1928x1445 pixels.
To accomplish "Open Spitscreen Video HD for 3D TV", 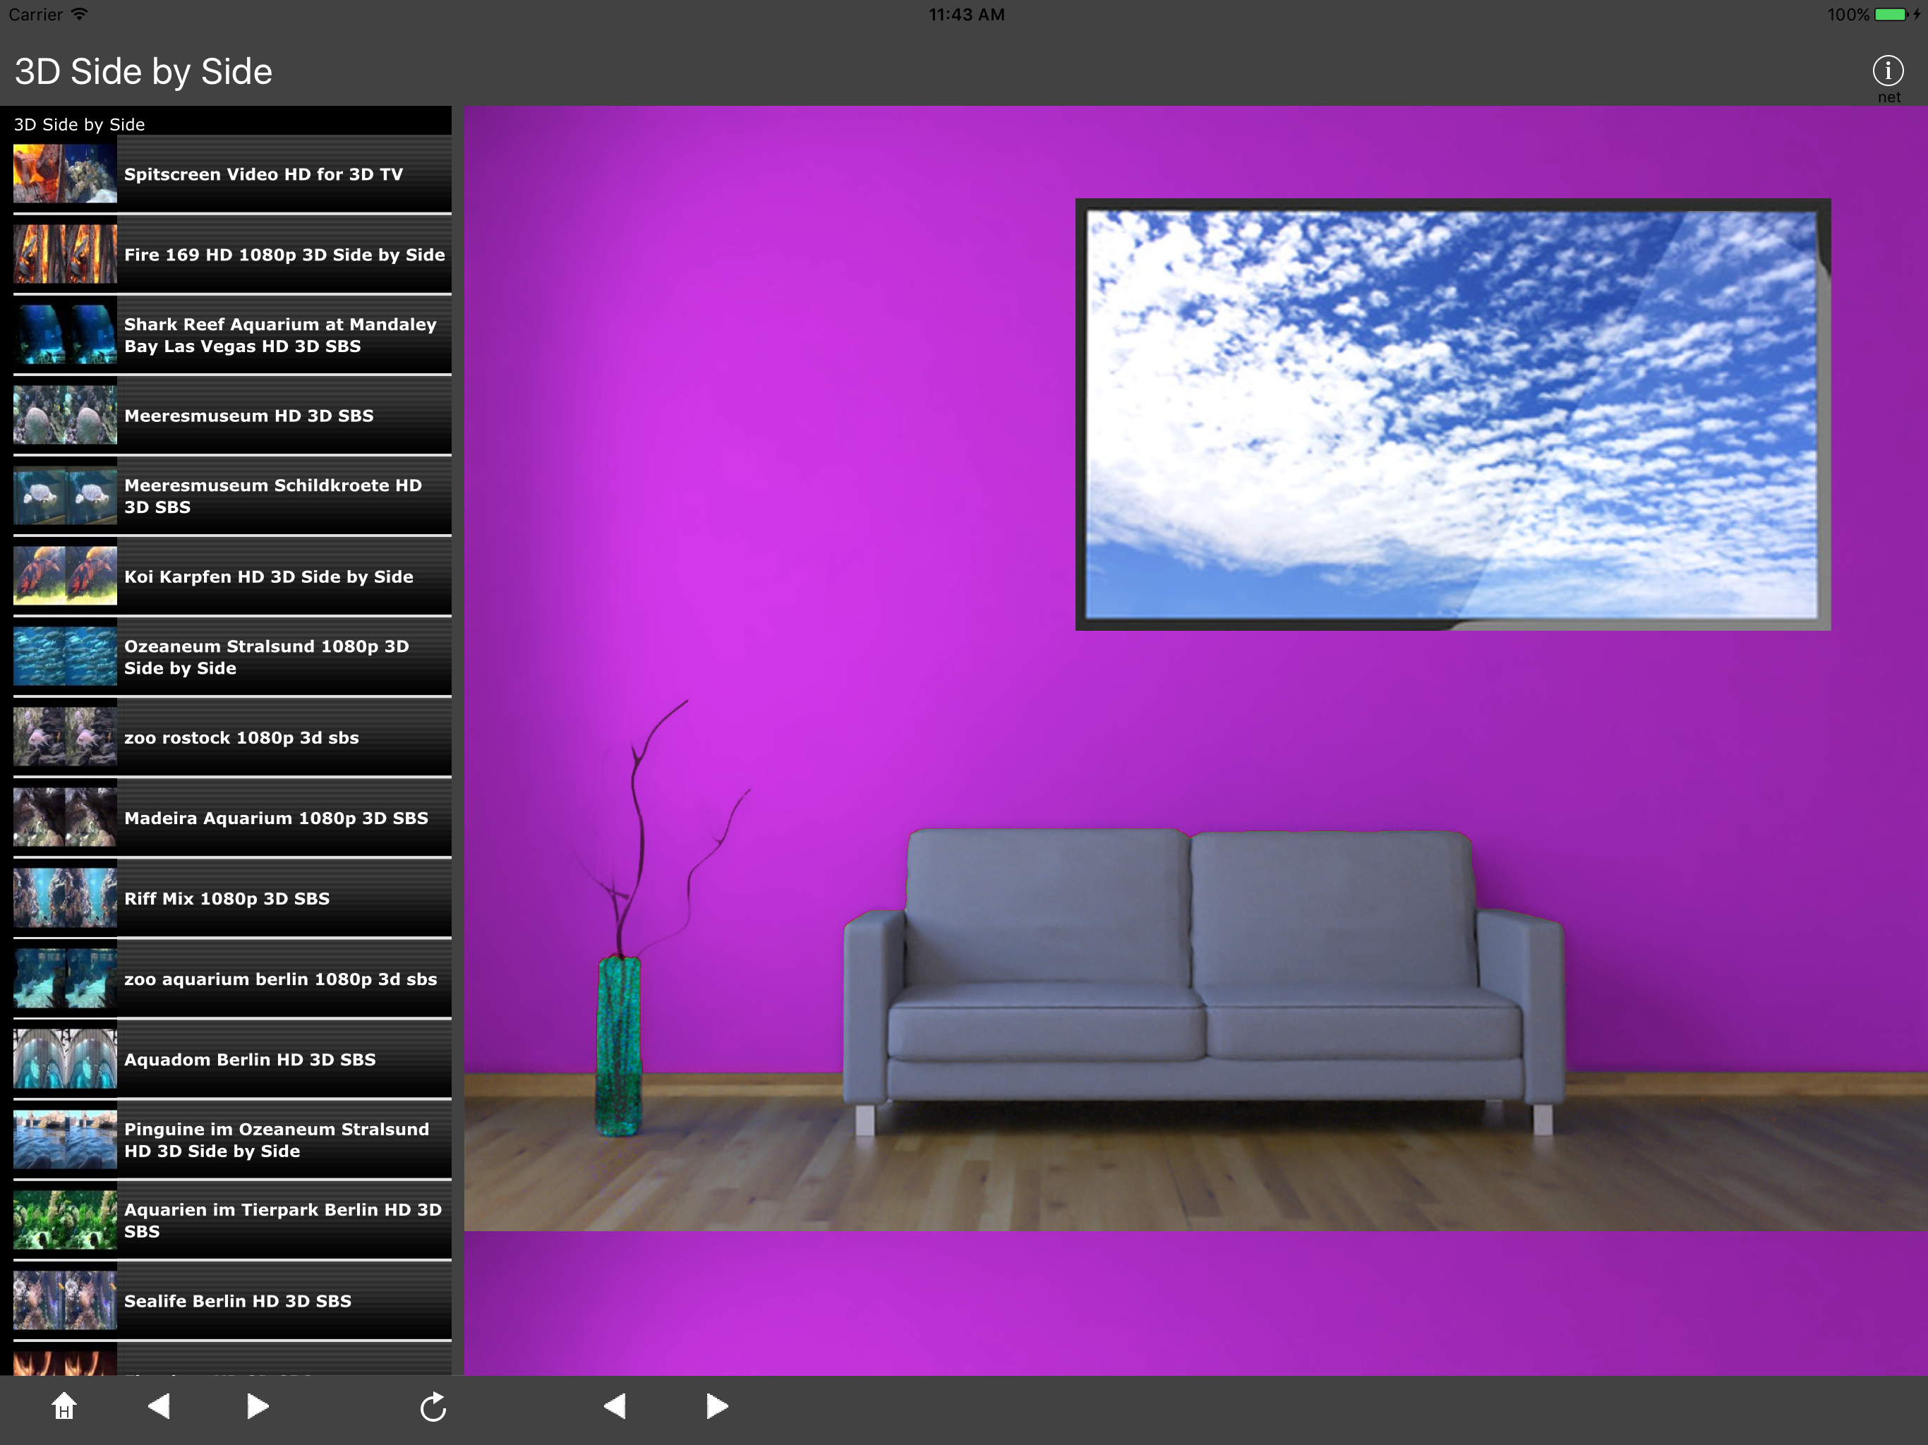I will [x=263, y=174].
